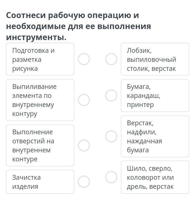Click the word 'Лобзик' in the answer card
The image size is (194, 202).
139,50
